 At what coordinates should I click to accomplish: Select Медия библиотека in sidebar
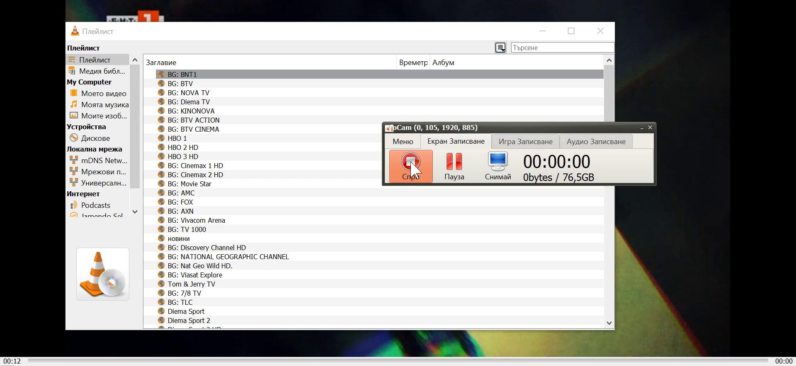click(x=102, y=71)
